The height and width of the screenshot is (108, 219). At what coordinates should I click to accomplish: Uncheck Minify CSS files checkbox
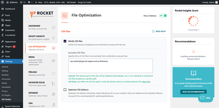[x=65, y=41]
